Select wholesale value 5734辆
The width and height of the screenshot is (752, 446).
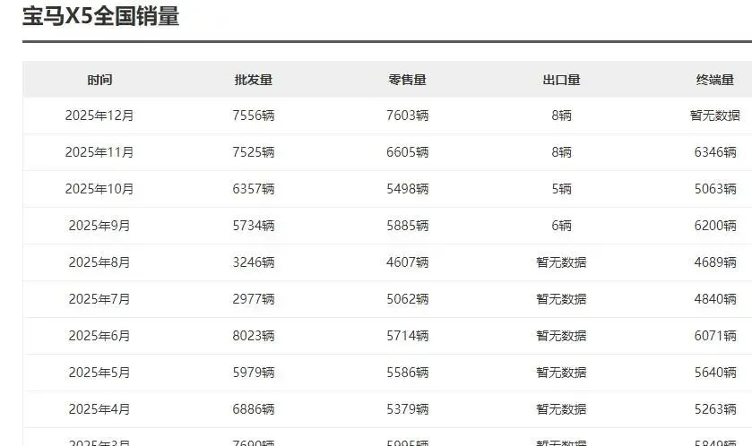tap(254, 226)
